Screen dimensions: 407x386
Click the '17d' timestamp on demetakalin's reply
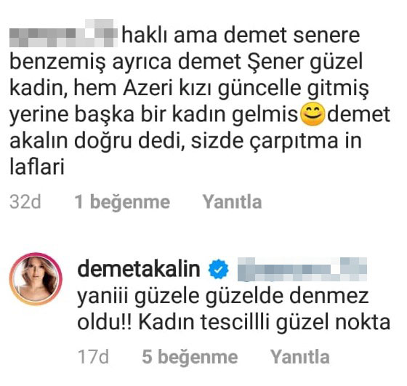[x=93, y=357]
